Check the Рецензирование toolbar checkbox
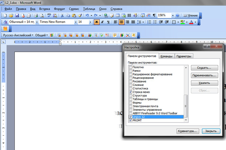Screen dimensions: 226x150 tap(131, 78)
